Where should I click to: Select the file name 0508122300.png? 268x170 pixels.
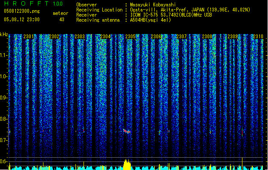pyautogui.click(x=22, y=11)
